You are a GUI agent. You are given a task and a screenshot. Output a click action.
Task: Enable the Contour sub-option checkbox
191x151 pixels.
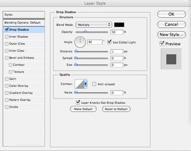[11, 65]
